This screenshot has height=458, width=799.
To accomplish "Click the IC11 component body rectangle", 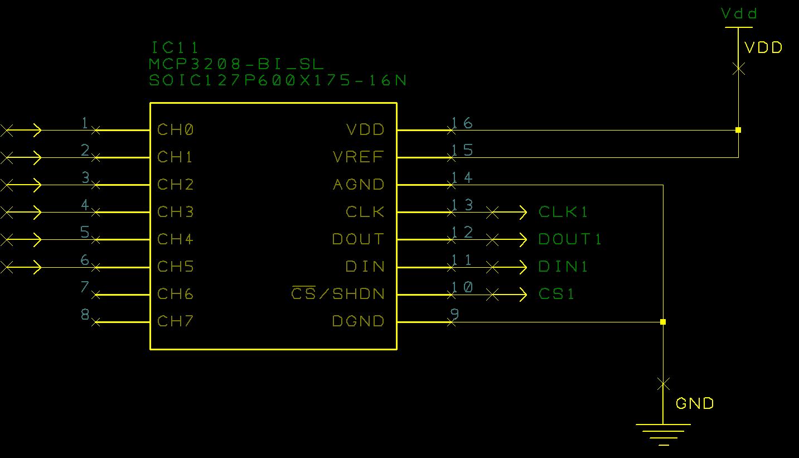I will (273, 226).
